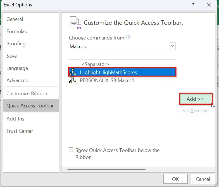Click the HighlightHighMathScores macro icon
219x187 pixels.
pos(73,72)
